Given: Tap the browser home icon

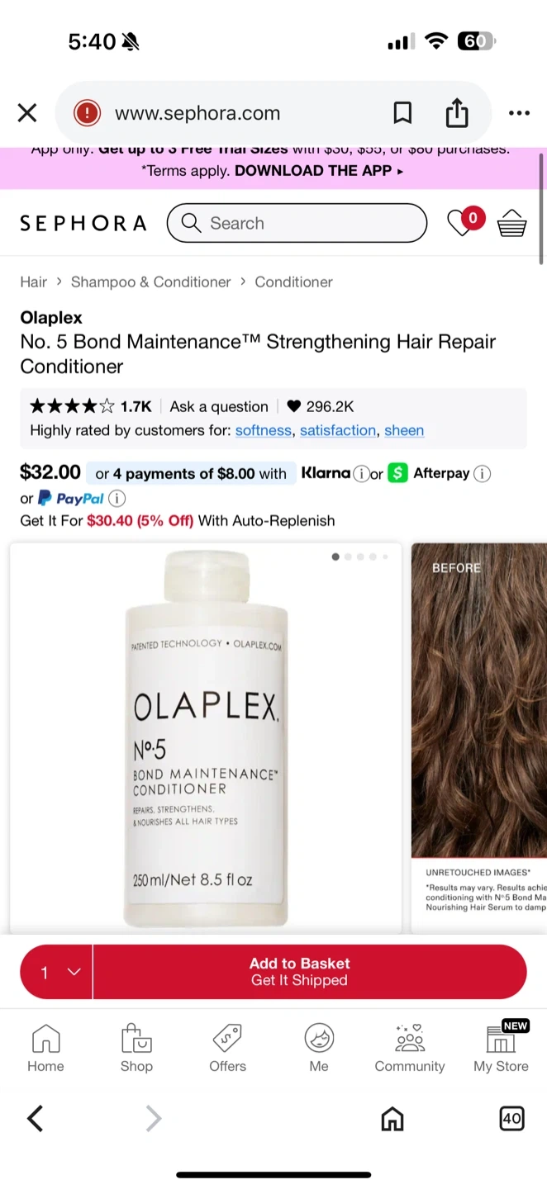Looking at the screenshot, I should [392, 1119].
